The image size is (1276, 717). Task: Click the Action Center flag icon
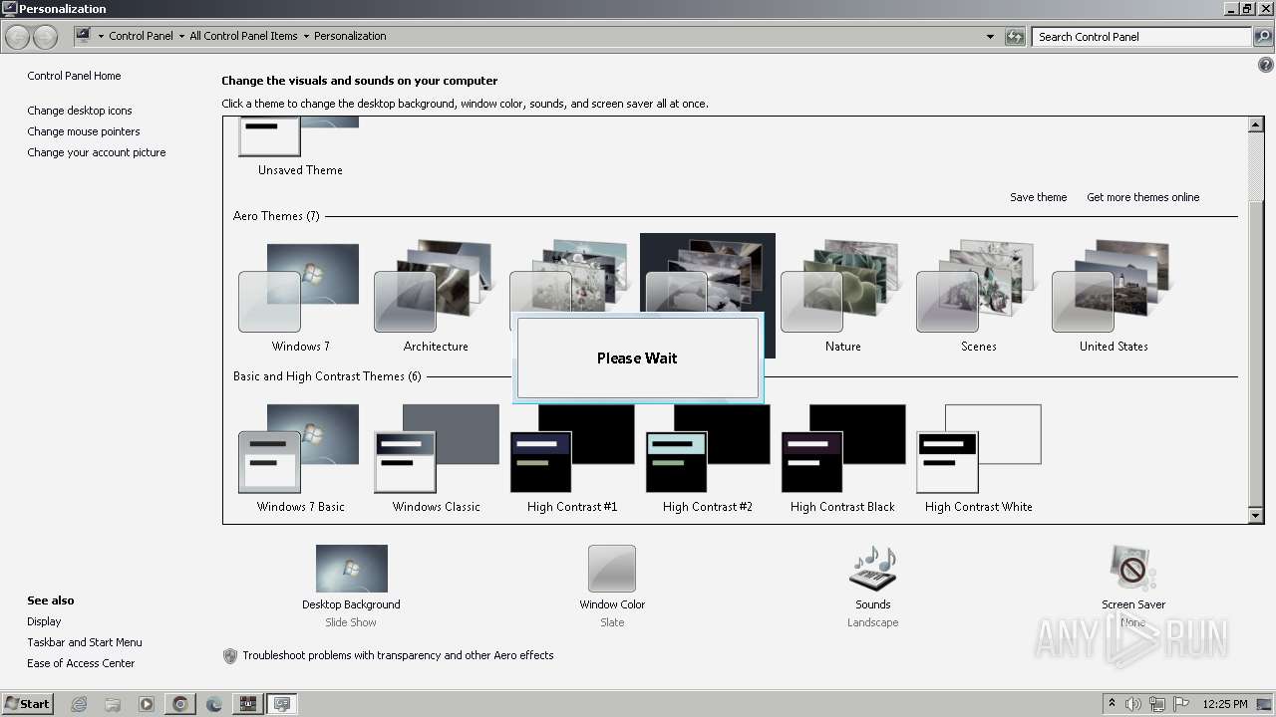pos(1181,704)
